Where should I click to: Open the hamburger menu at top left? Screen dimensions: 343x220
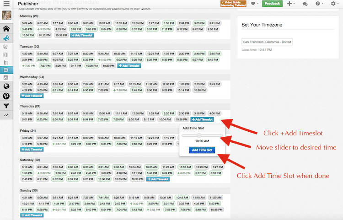[6, 4]
